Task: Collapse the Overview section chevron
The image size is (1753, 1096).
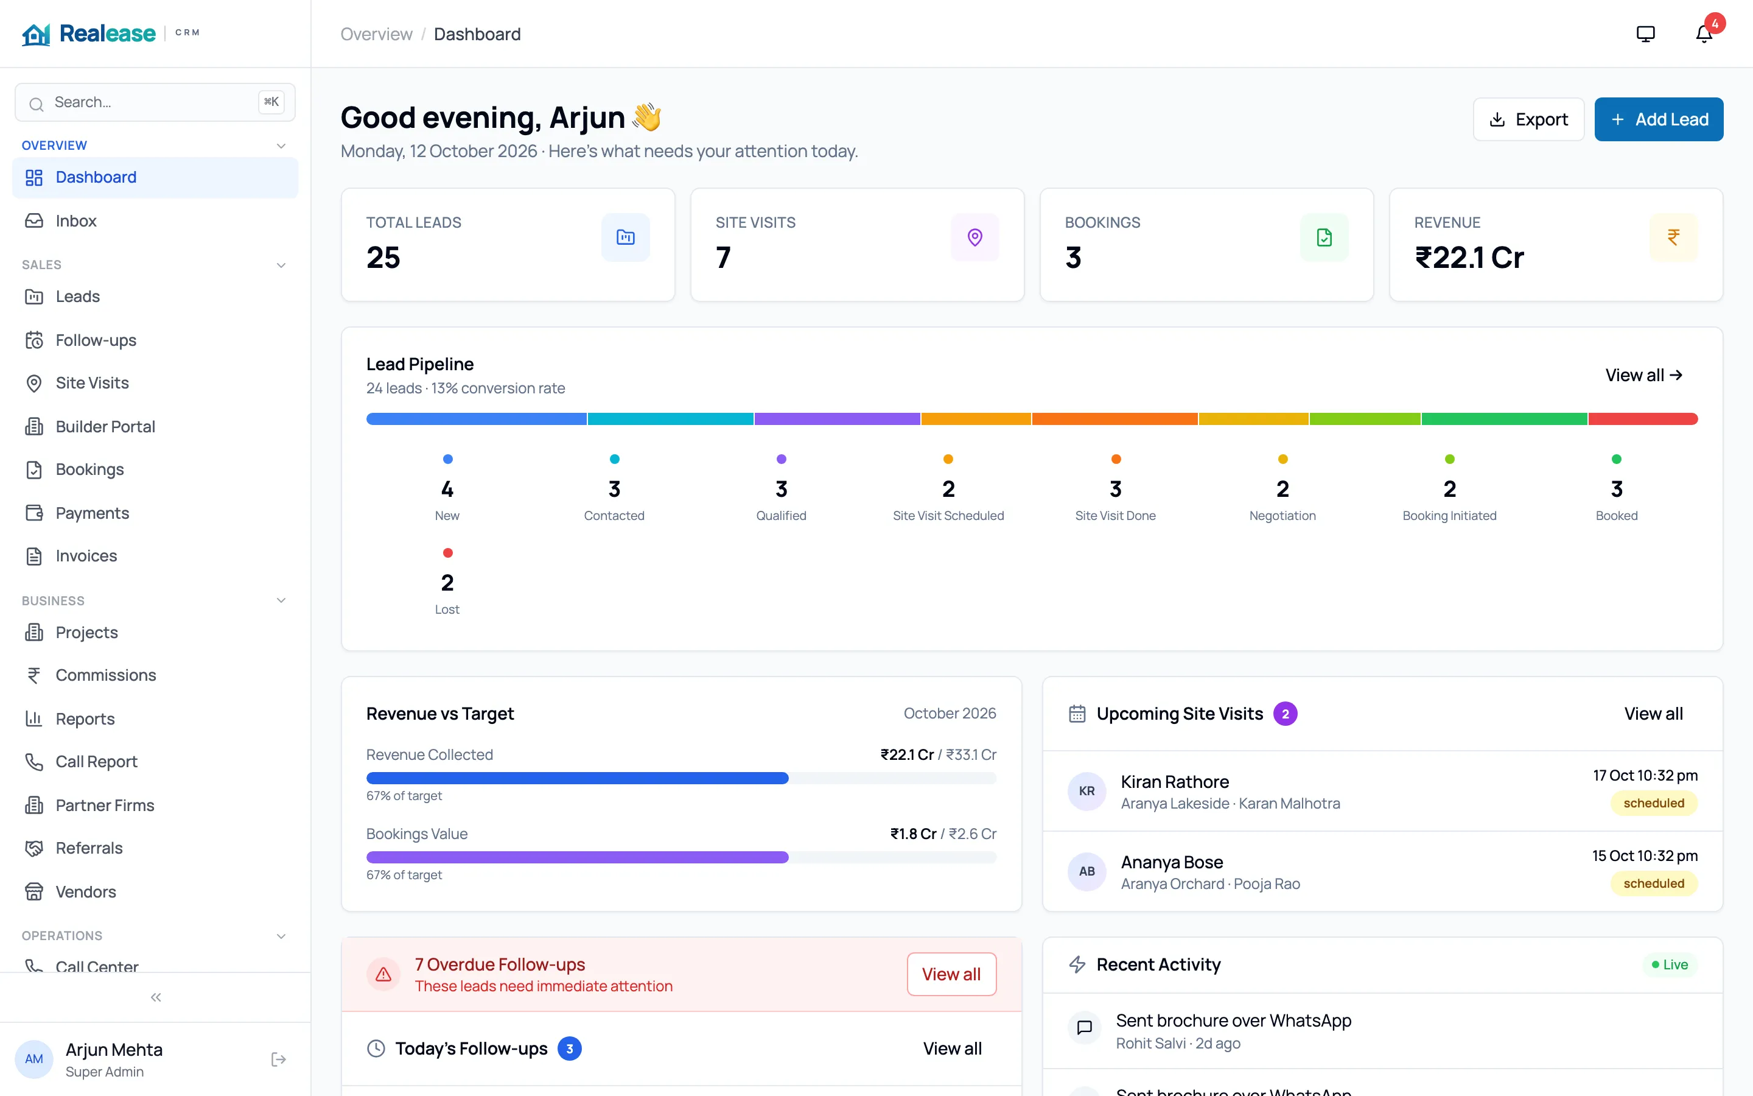Action: (281, 146)
